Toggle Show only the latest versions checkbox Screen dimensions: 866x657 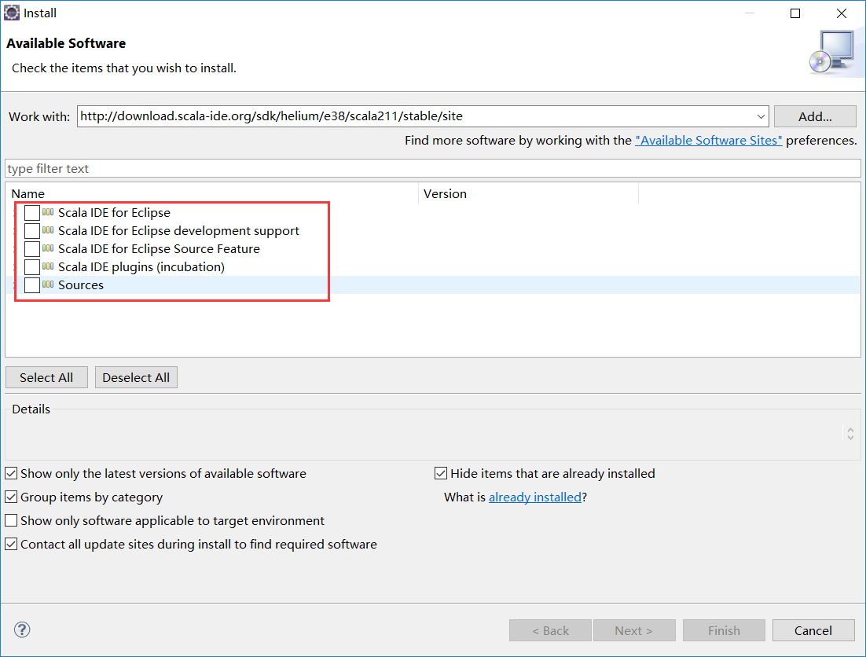(x=11, y=473)
